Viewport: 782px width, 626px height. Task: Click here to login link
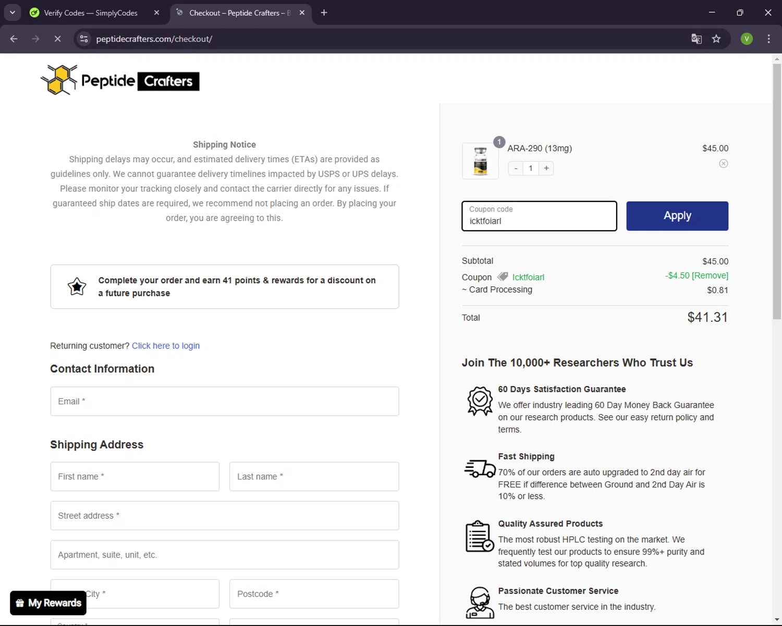(x=166, y=346)
